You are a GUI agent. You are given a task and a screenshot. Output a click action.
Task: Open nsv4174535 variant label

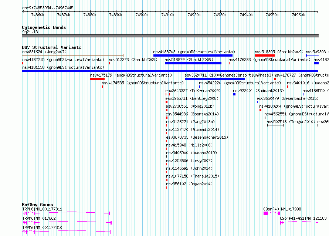(x=143, y=83)
